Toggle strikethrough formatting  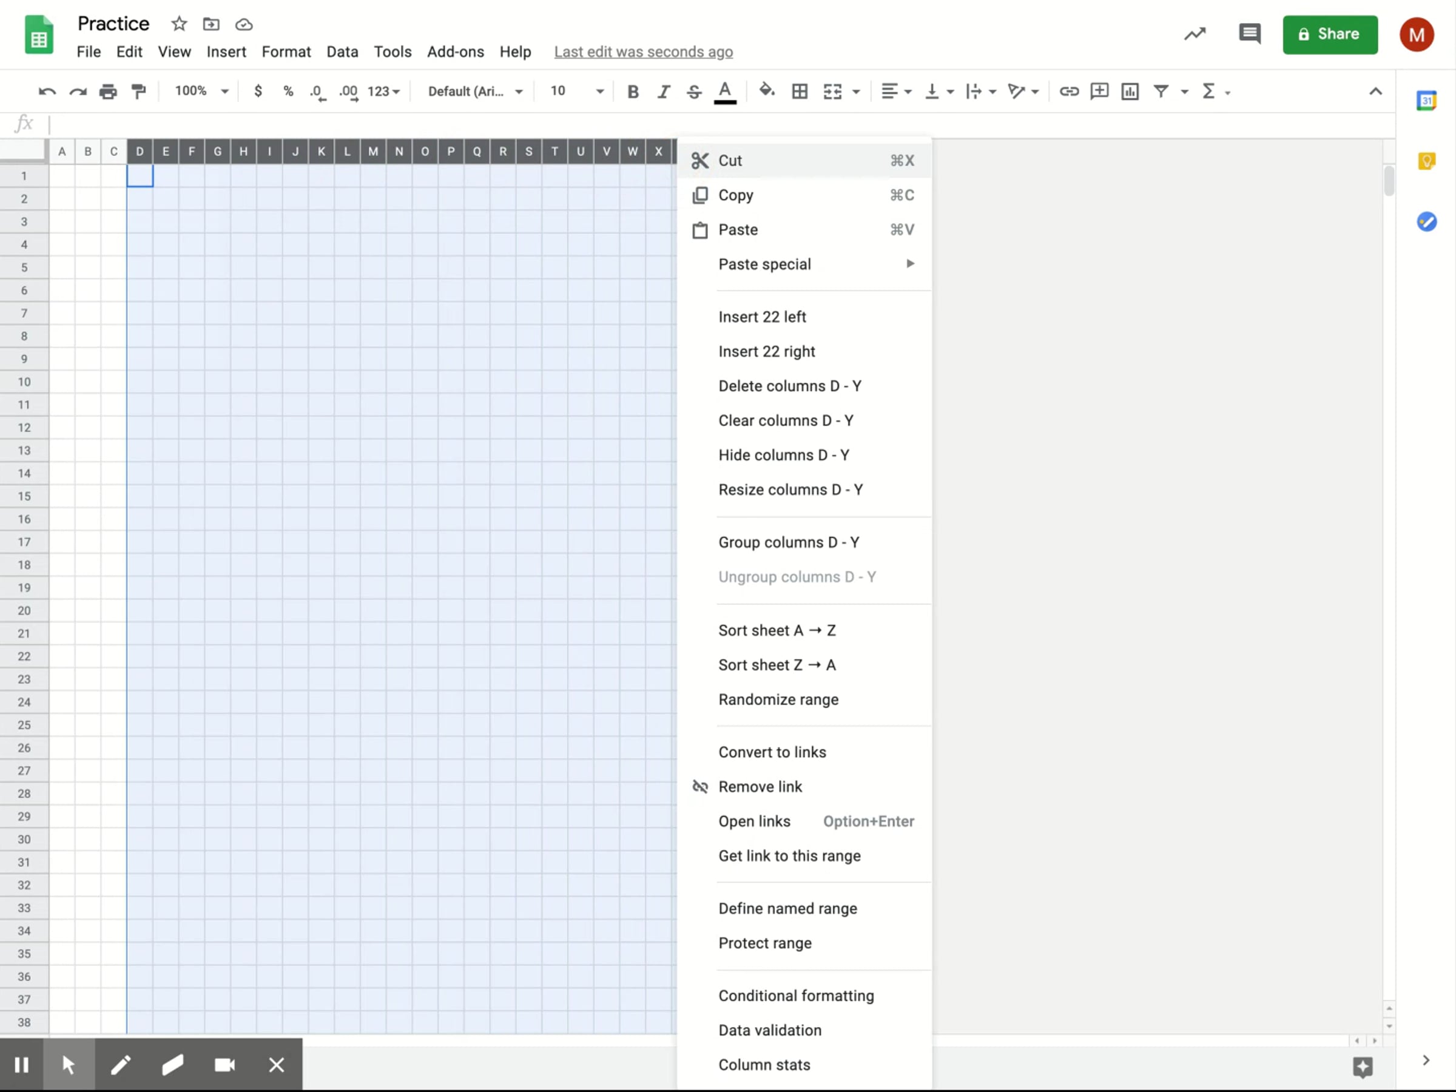tap(694, 92)
